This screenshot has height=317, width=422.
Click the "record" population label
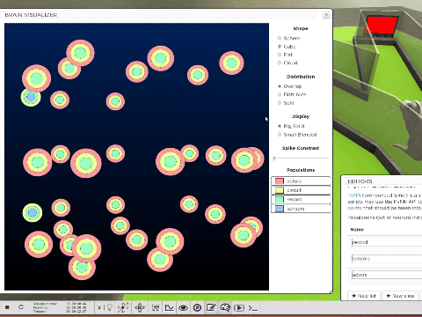(295, 199)
